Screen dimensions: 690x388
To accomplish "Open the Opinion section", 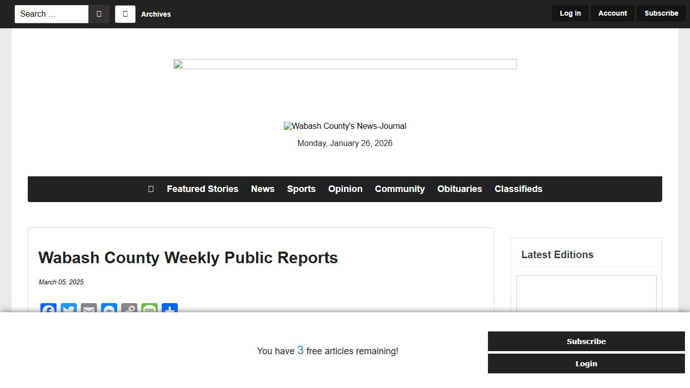I will point(345,189).
